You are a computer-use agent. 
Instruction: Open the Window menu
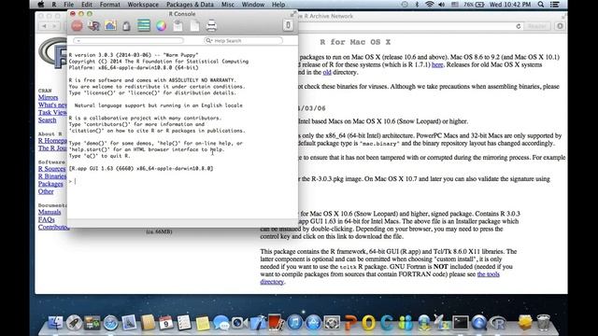(x=253, y=5)
